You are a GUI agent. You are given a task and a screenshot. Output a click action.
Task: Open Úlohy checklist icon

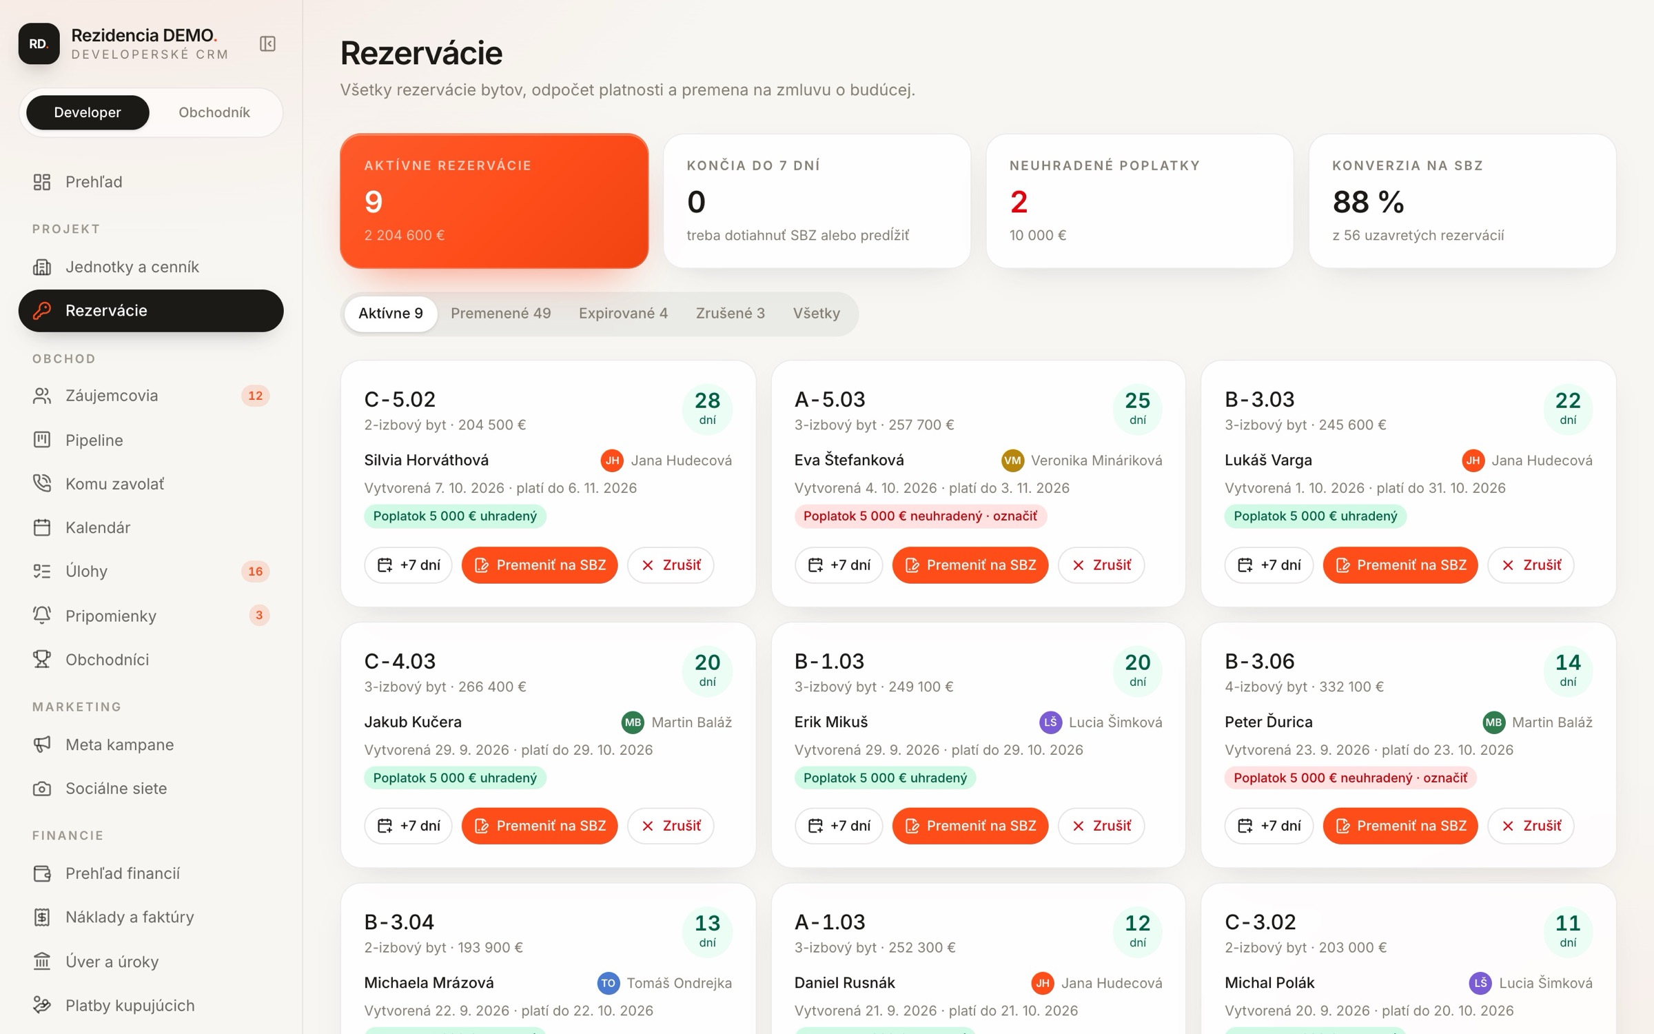[x=42, y=571]
